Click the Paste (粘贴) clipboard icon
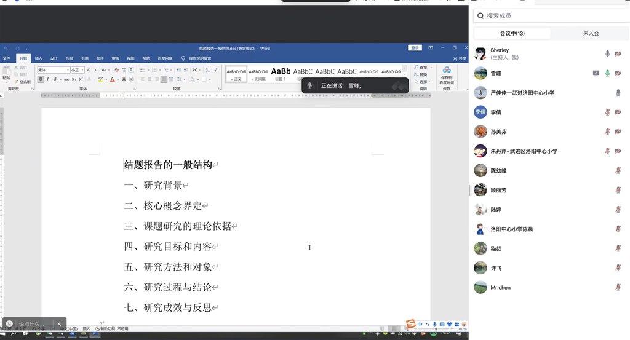The width and height of the screenshot is (630, 340). (6, 71)
